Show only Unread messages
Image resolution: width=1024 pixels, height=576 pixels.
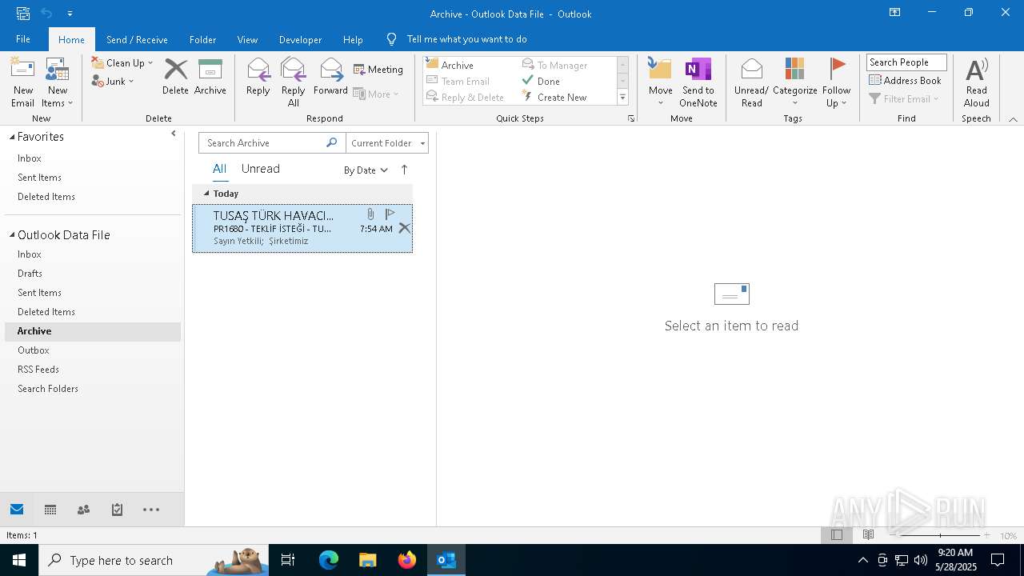coord(260,169)
